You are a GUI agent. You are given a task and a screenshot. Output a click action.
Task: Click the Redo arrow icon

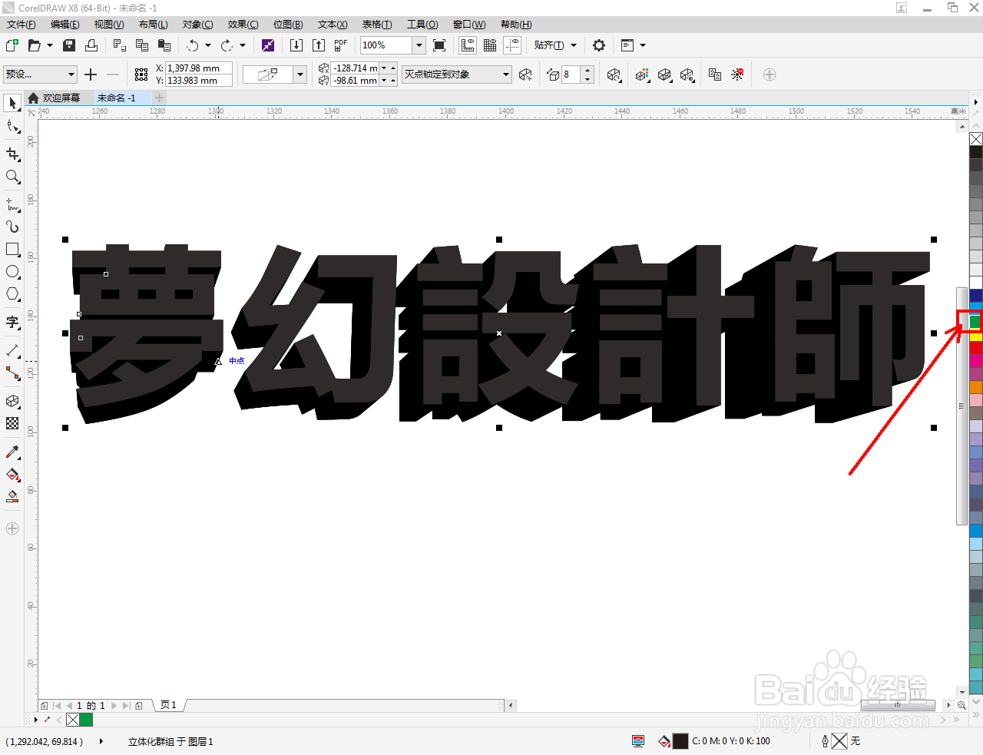pyautogui.click(x=227, y=45)
